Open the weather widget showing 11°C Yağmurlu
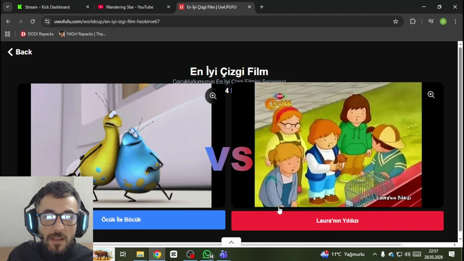Screen dimensions: 464x261 coord(343,254)
